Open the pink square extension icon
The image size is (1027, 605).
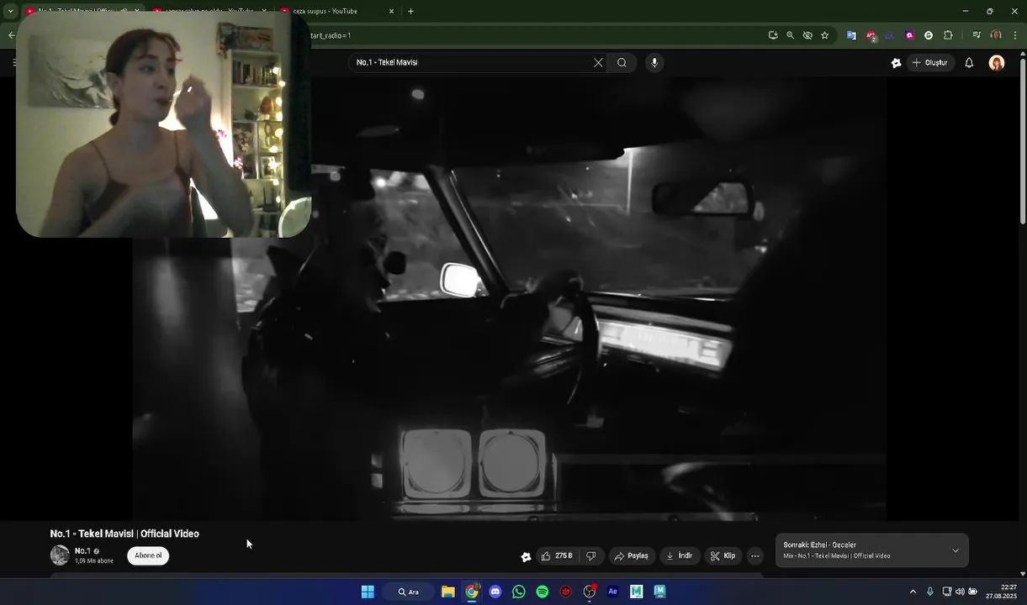(x=909, y=35)
